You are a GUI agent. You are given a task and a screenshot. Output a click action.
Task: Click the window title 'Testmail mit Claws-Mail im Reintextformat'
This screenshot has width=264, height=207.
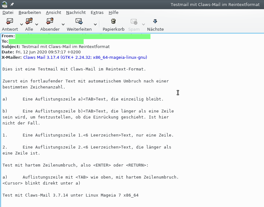pyautogui.click(x=215, y=4)
